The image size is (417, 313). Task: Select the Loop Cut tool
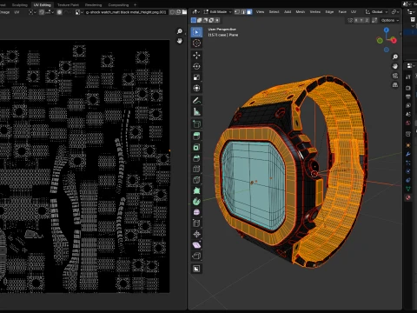196,169
